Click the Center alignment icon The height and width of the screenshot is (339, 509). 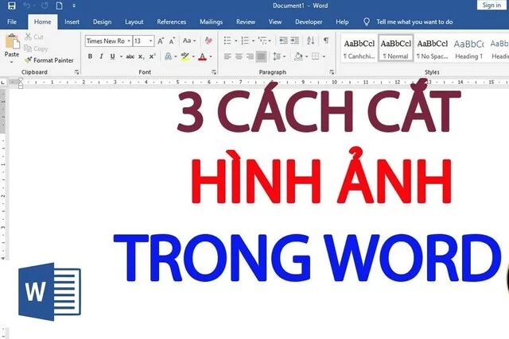pyautogui.click(x=239, y=56)
